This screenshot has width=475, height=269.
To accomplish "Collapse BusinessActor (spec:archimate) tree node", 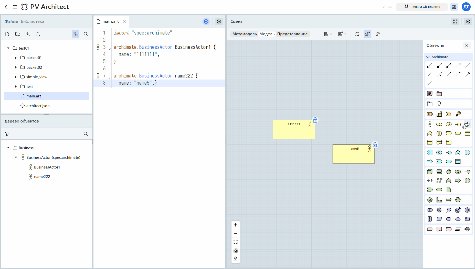I will [x=16, y=158].
